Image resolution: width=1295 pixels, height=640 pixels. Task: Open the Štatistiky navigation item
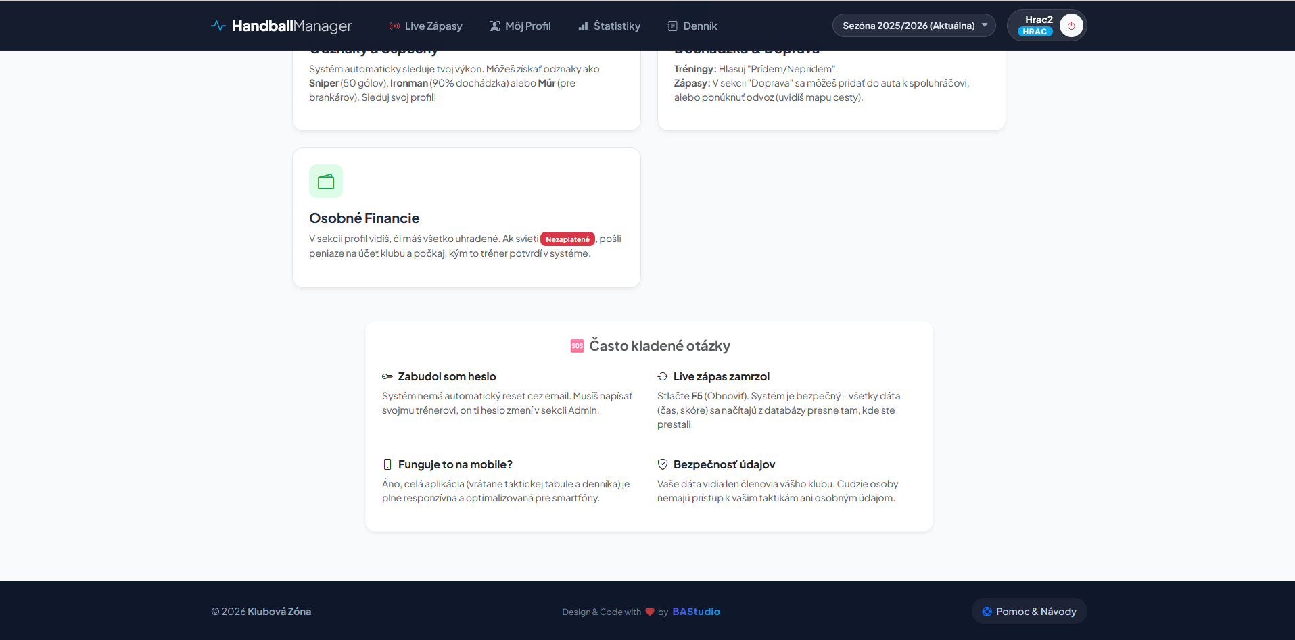609,26
